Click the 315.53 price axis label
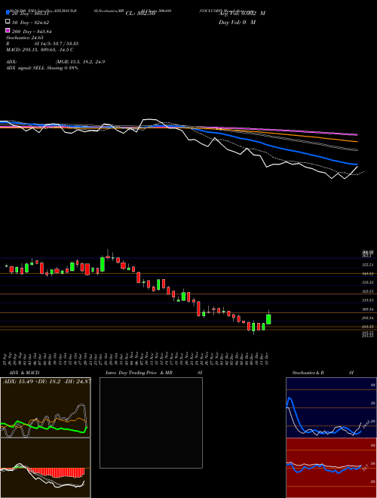Screen dimensions: 377x498 click(x=369, y=300)
